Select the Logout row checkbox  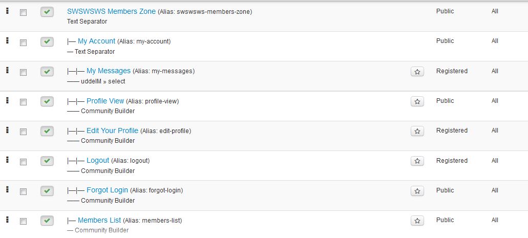23,162
